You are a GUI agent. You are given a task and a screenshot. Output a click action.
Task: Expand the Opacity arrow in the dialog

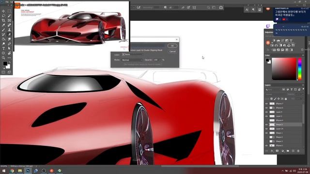click(x=160, y=60)
